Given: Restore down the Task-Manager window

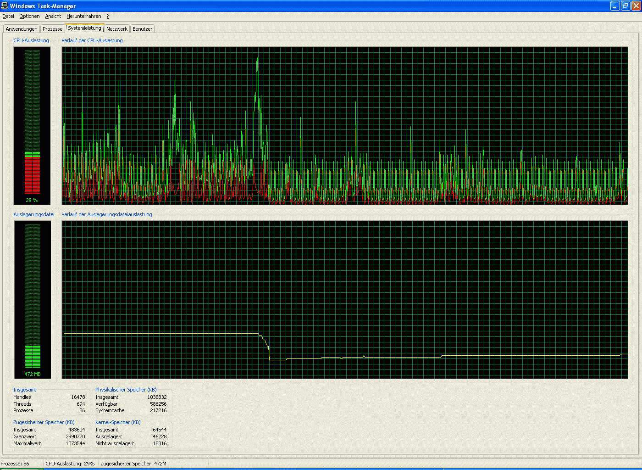Looking at the screenshot, I should click(625, 6).
